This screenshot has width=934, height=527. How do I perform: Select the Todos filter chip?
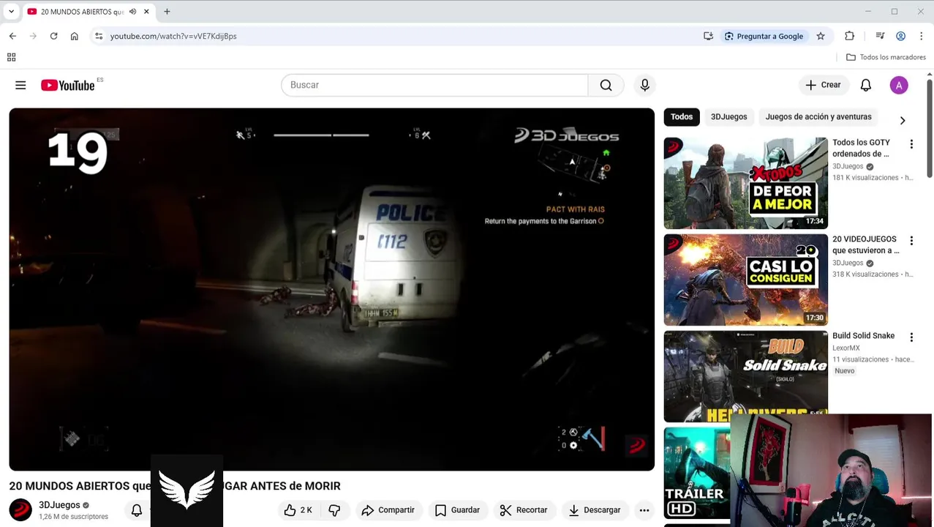point(682,116)
